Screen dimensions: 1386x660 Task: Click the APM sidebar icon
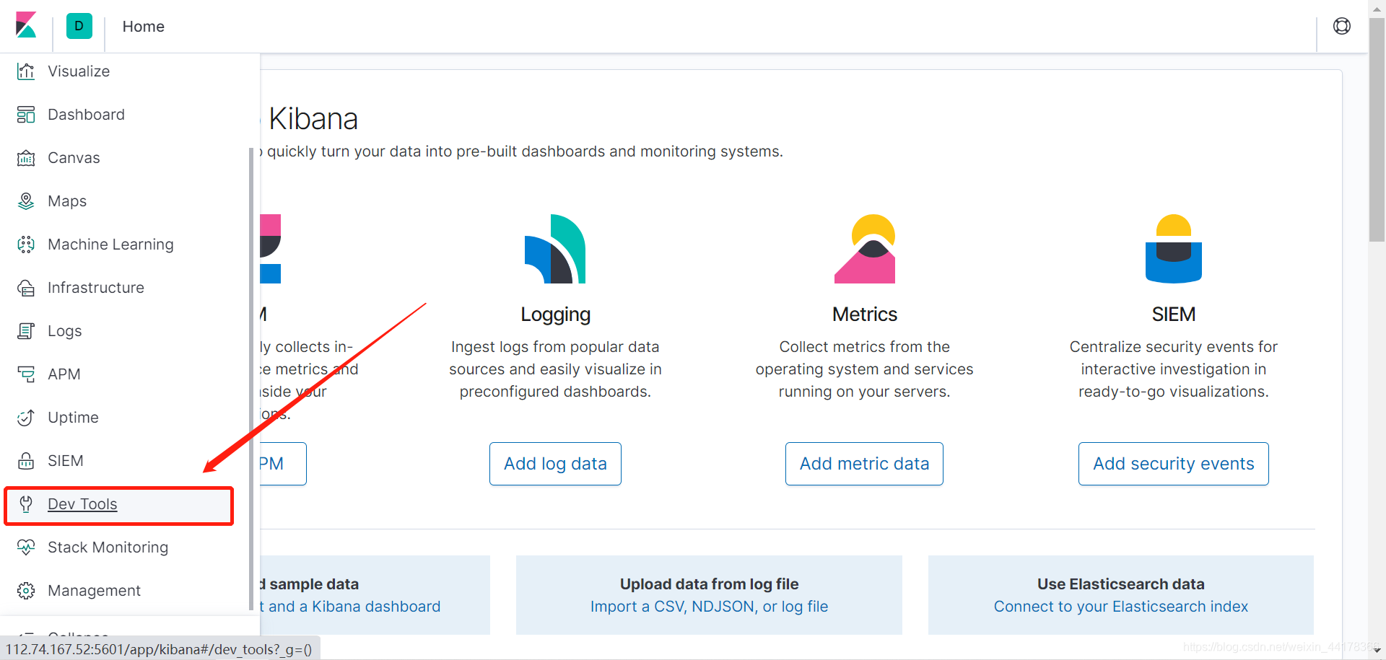coord(26,374)
